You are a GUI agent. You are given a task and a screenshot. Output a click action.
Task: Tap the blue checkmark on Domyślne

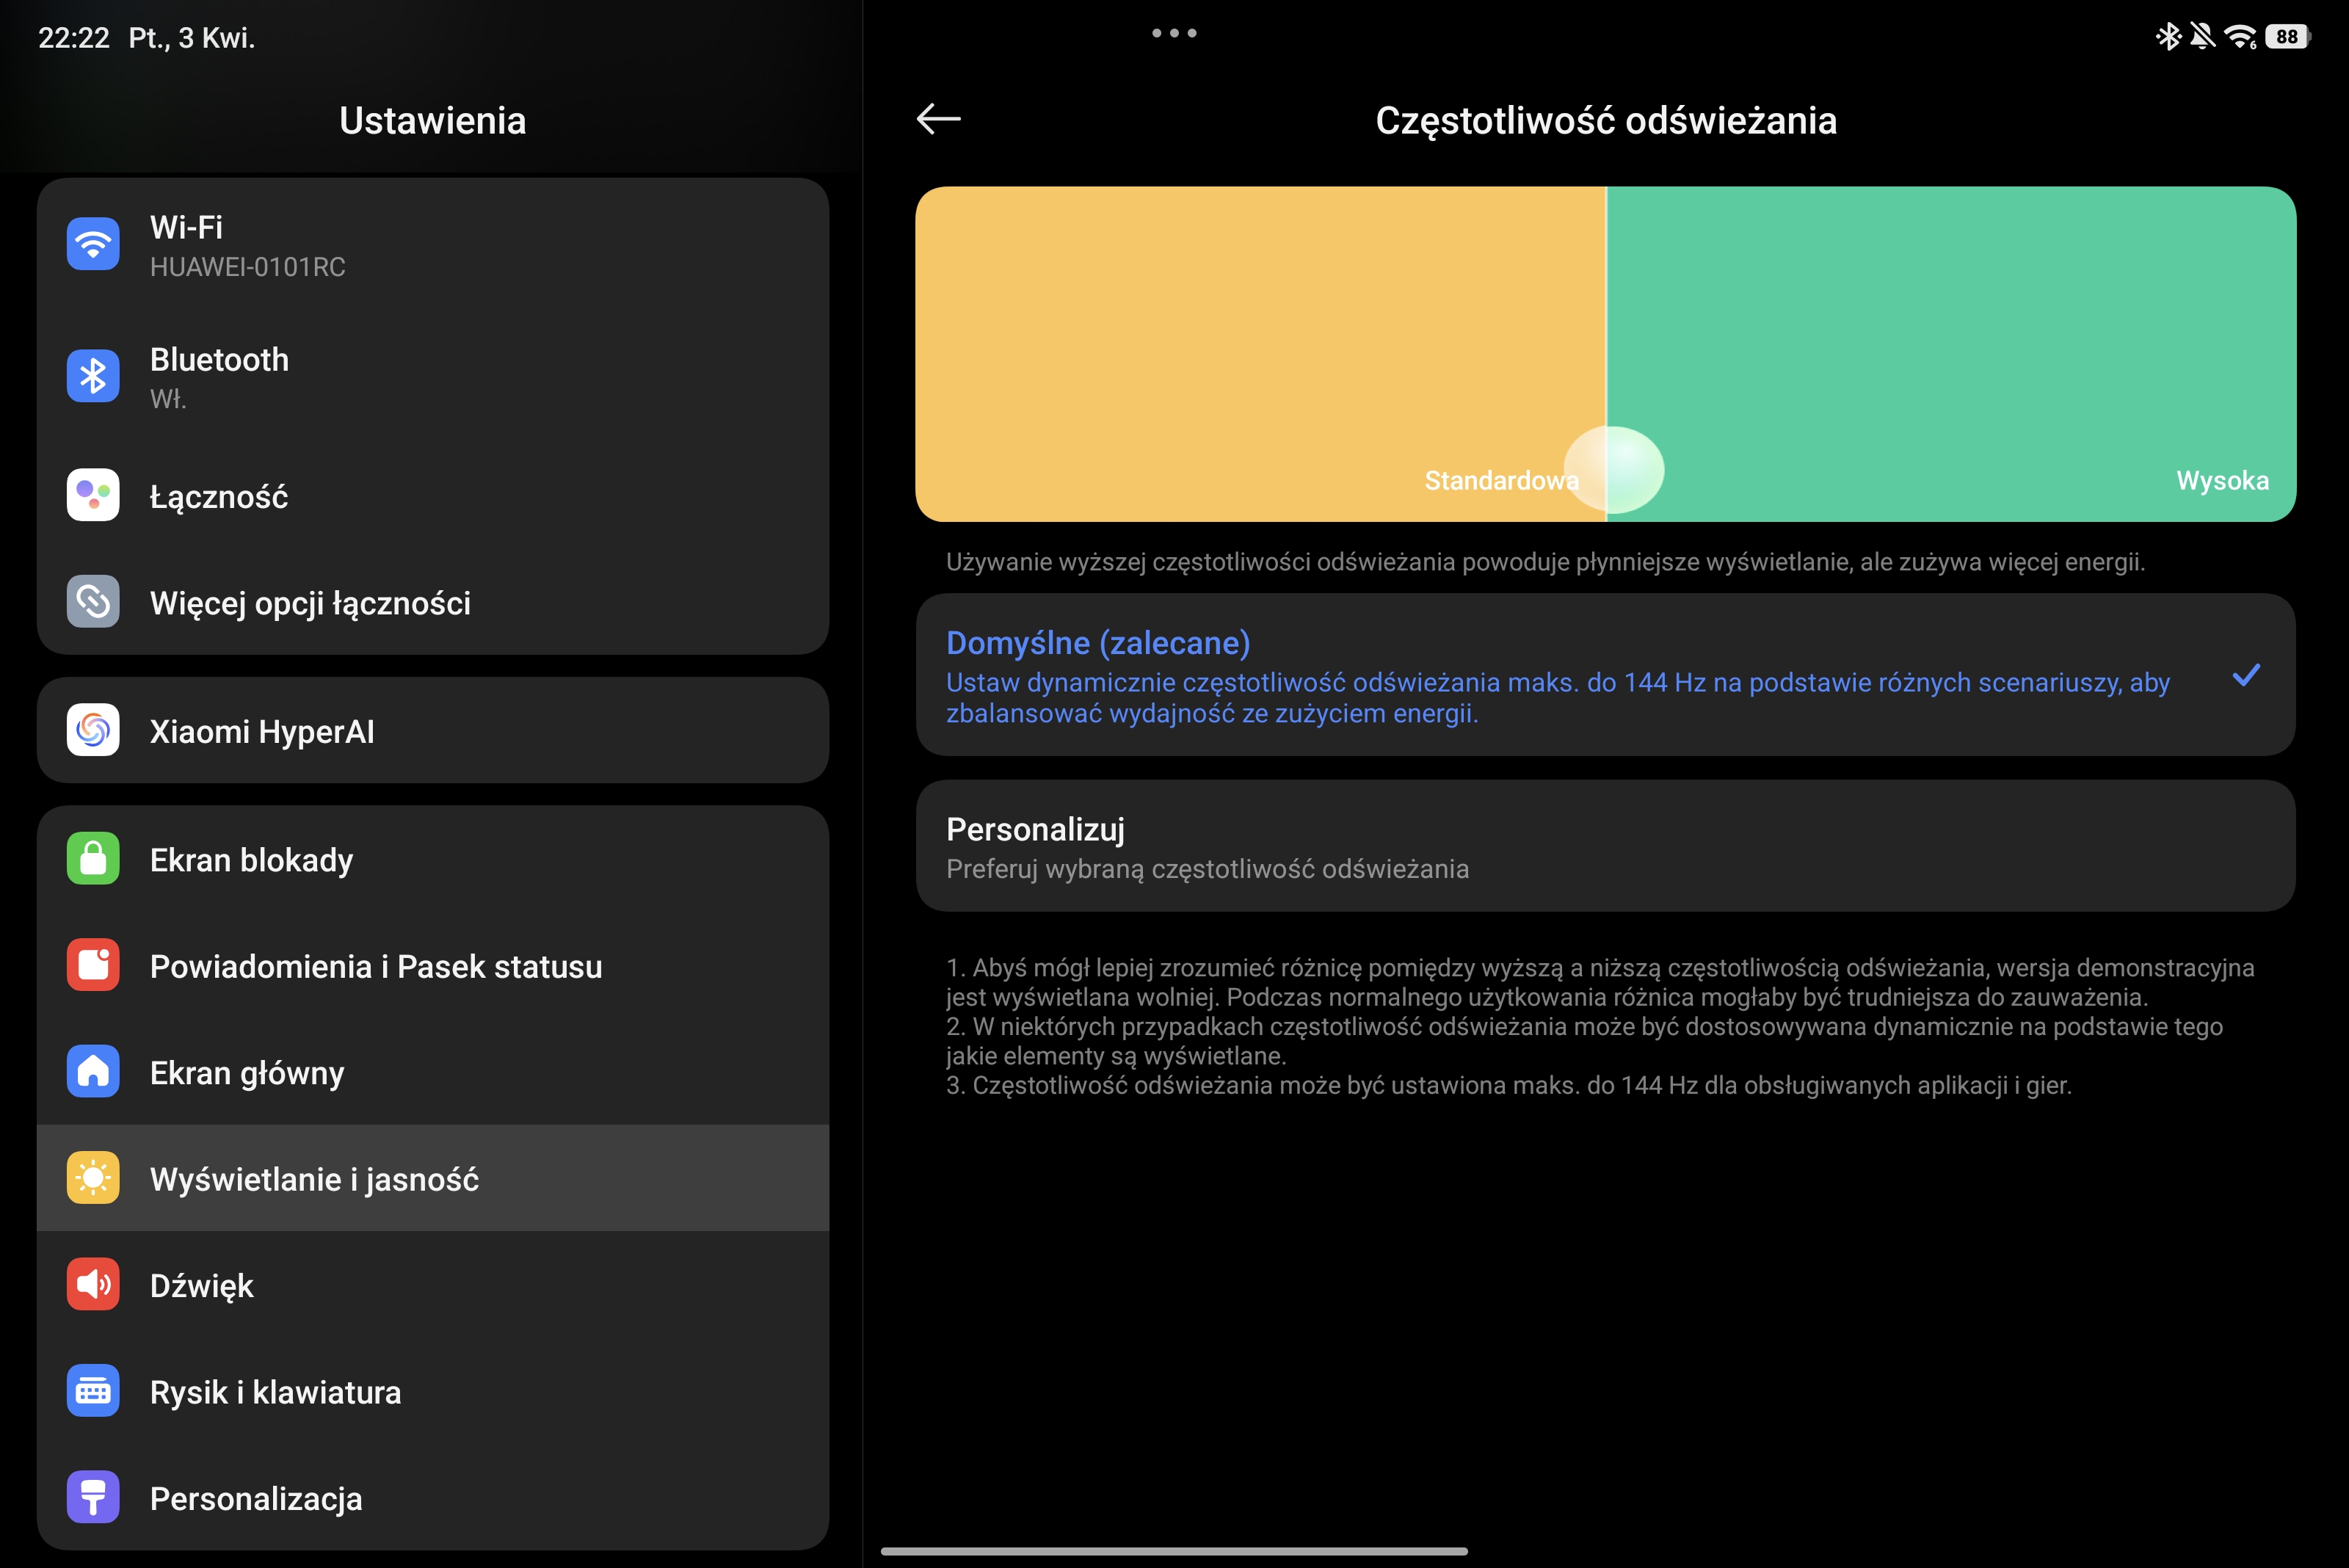tap(2246, 676)
